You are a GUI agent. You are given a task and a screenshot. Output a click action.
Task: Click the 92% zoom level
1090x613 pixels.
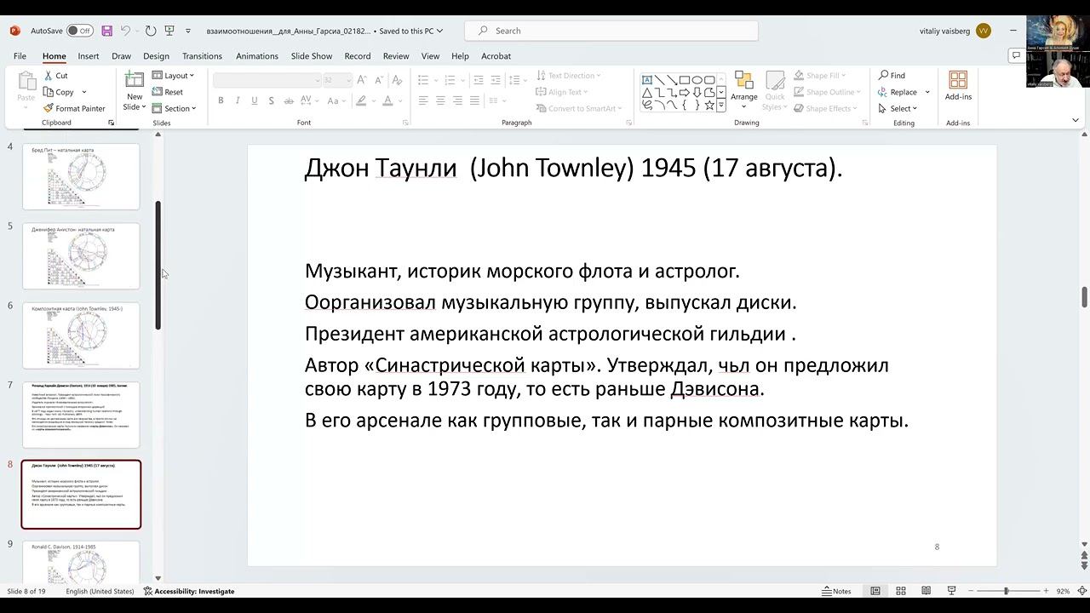(1063, 591)
